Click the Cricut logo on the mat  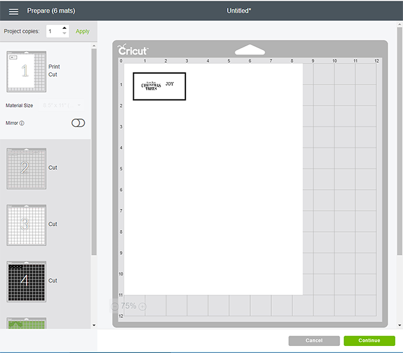[132, 50]
